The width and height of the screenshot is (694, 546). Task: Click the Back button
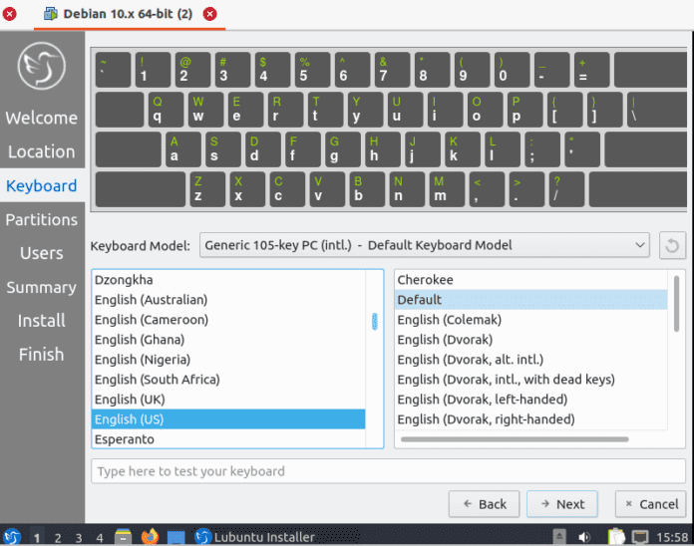[484, 504]
